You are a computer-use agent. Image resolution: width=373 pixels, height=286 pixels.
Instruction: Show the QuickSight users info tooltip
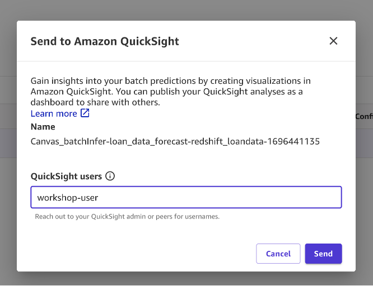[x=110, y=176]
